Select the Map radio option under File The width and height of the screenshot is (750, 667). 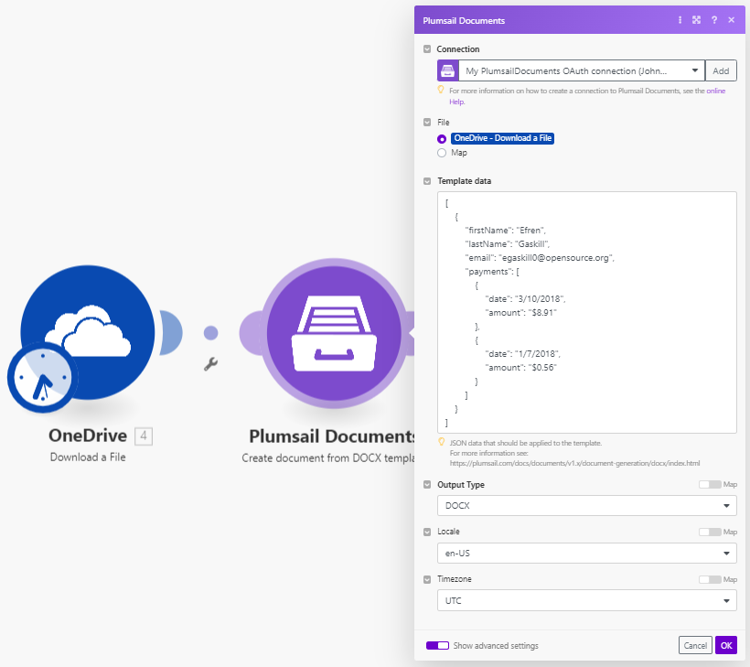pyautogui.click(x=442, y=153)
